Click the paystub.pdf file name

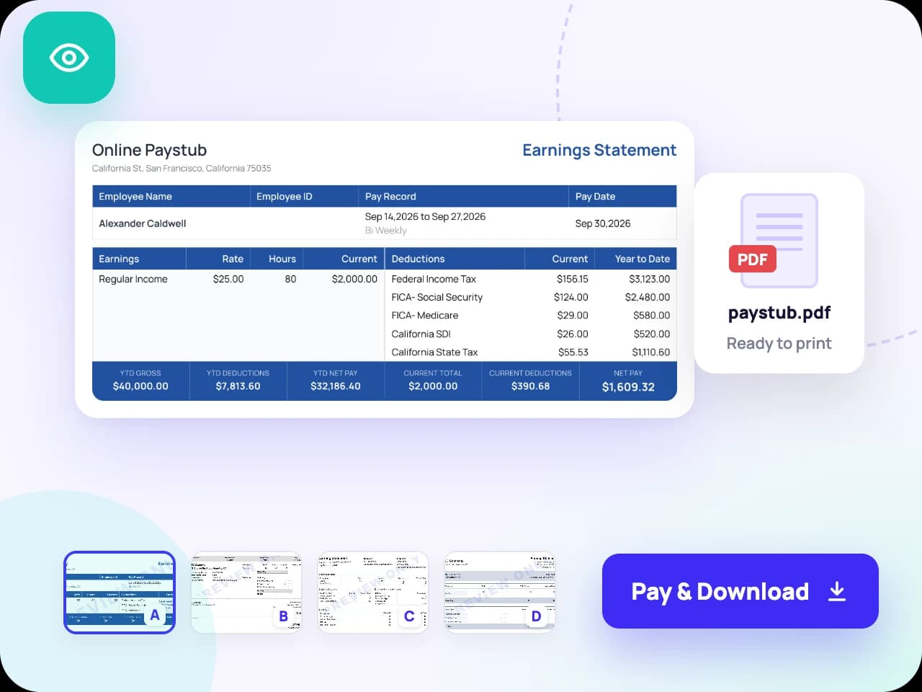tap(779, 313)
